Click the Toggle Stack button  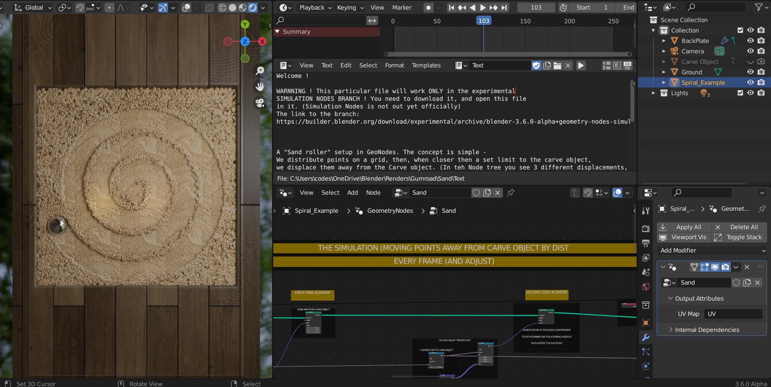click(740, 238)
